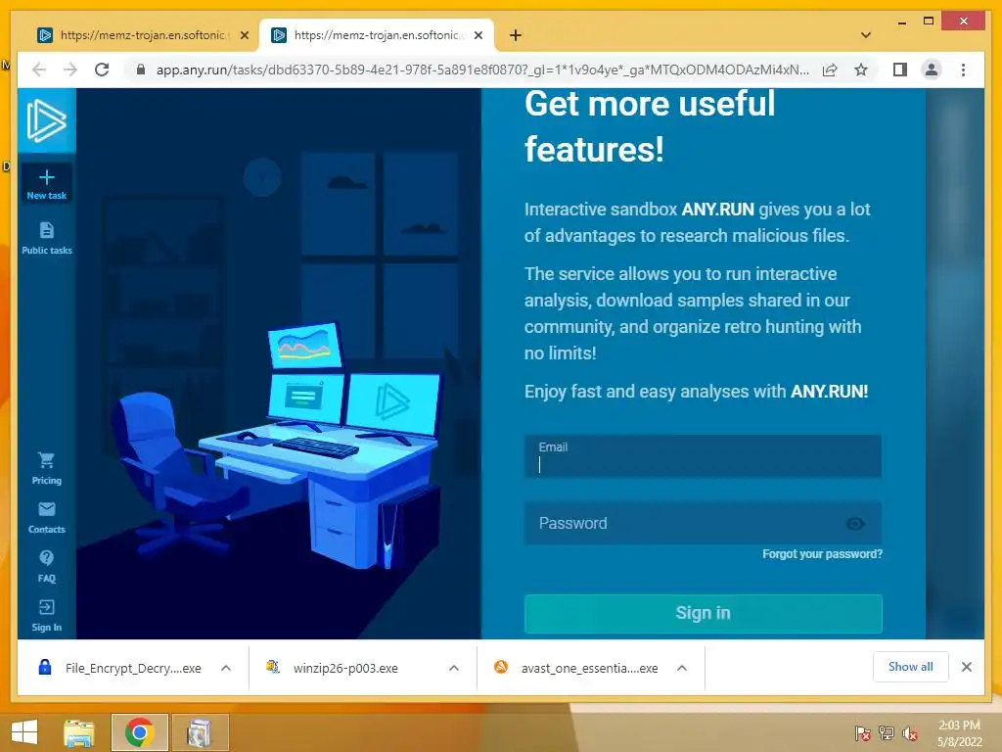1002x752 pixels.
Task: Expand options for winzip26-p003.exe download
Action: click(x=454, y=668)
